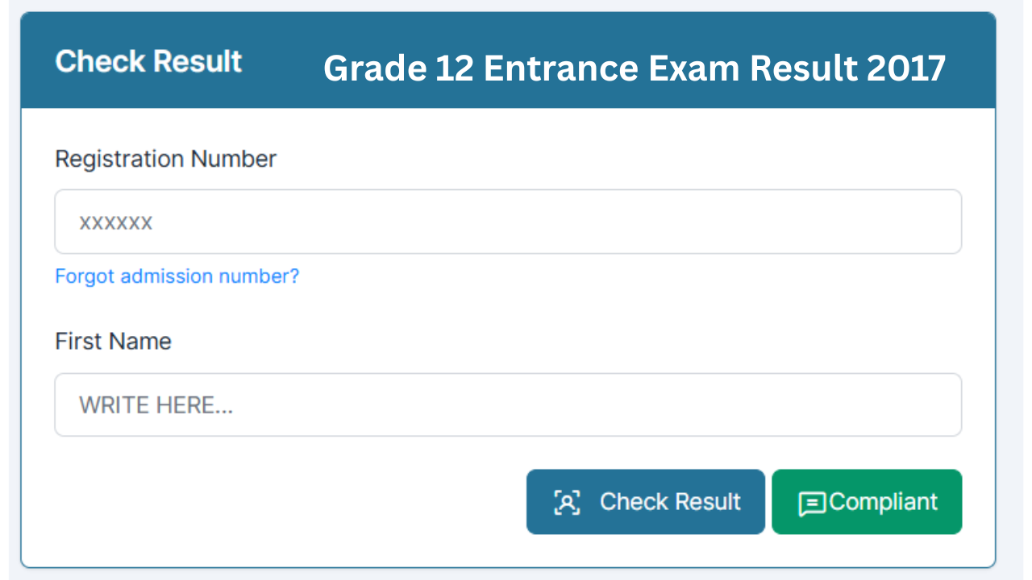Focus the First Name input field

(x=508, y=404)
